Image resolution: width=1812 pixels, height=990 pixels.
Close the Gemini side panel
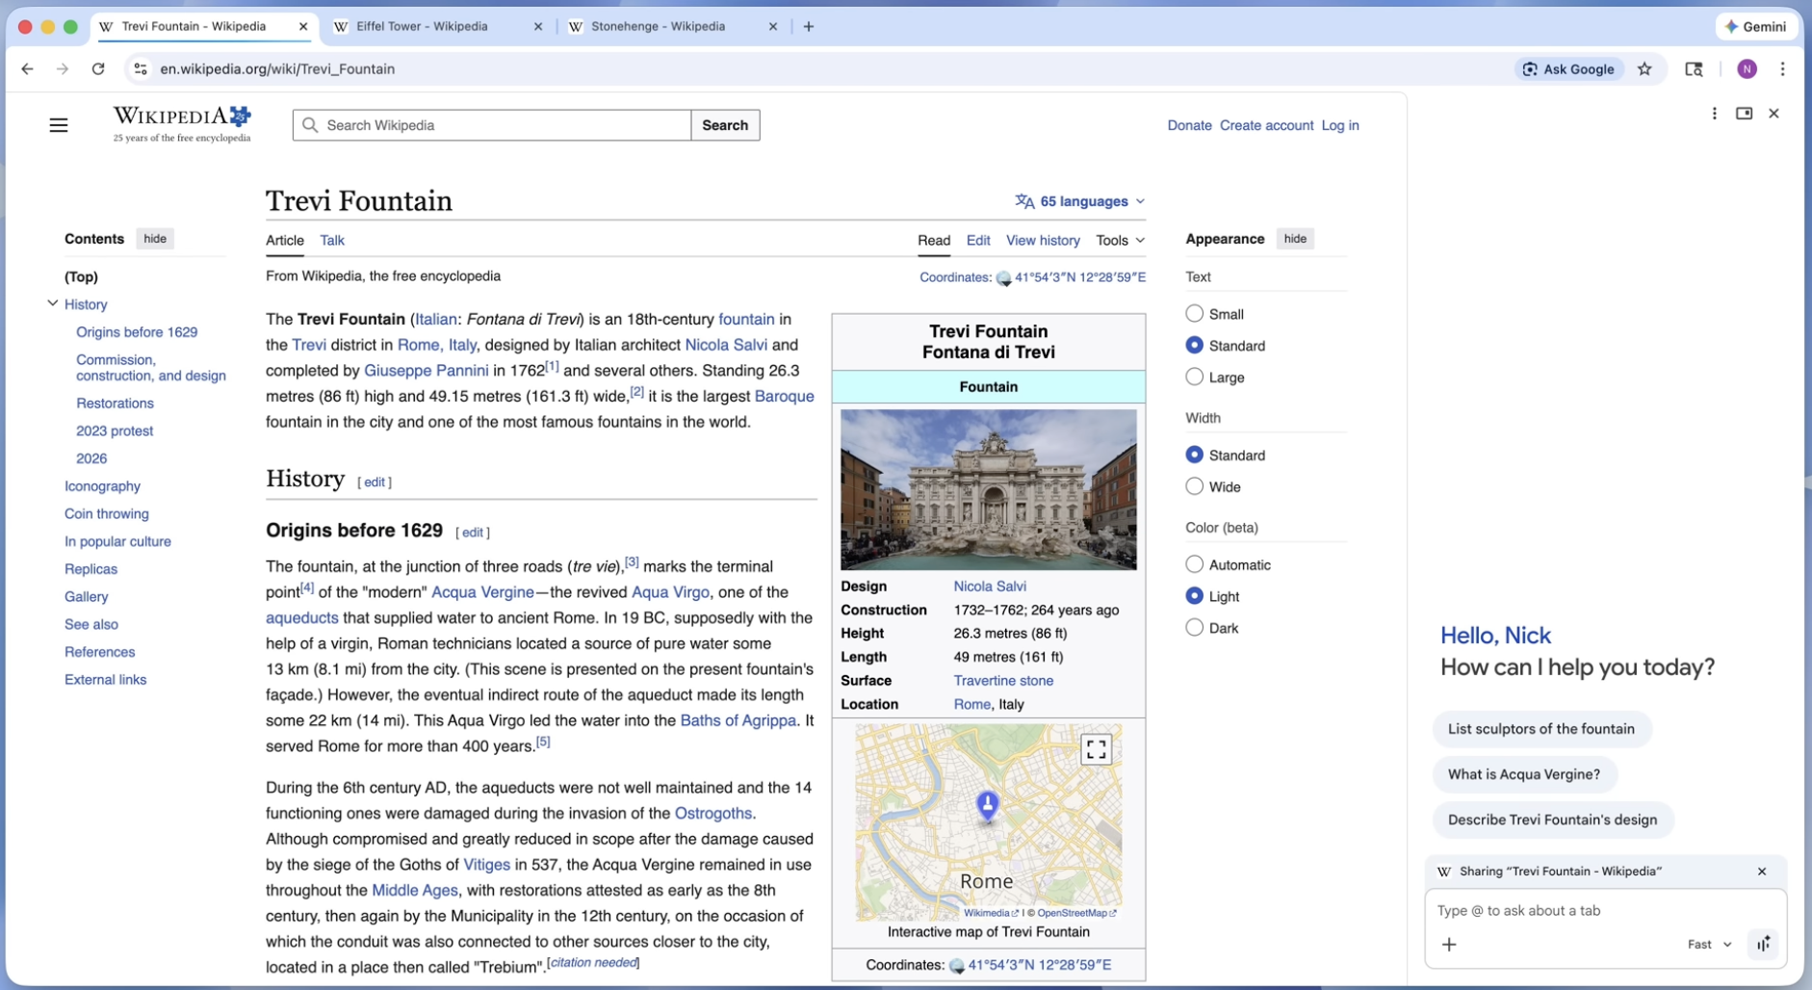coord(1773,114)
